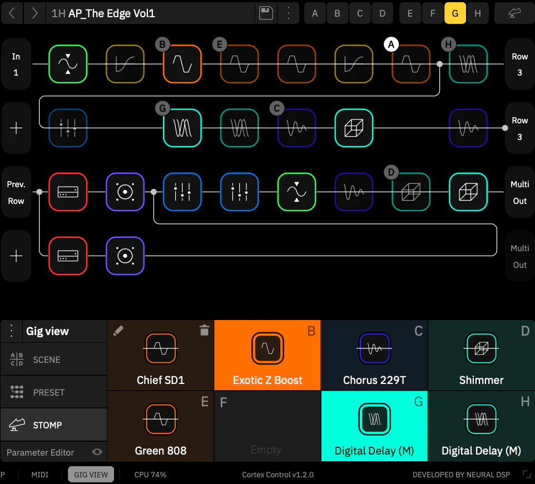Click the footswitch gig icon in the top right

514,13
